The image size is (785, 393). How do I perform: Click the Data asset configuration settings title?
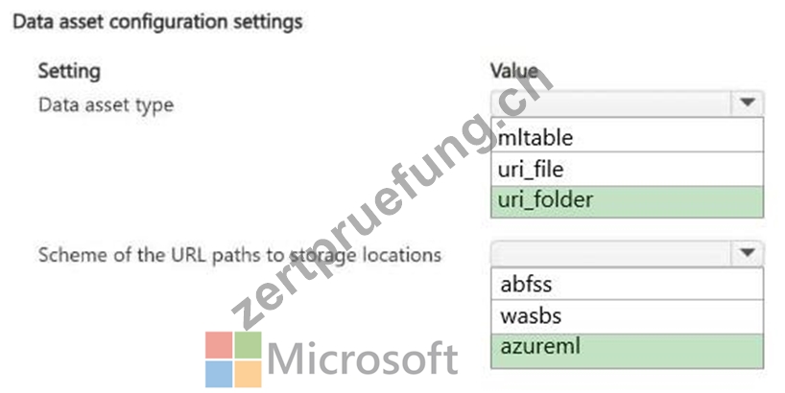tap(157, 22)
